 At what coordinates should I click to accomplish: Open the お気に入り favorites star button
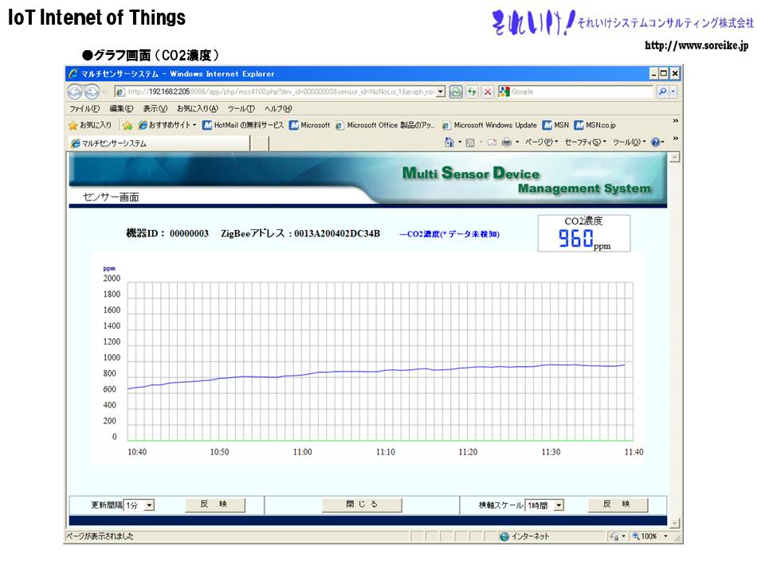pos(90,125)
